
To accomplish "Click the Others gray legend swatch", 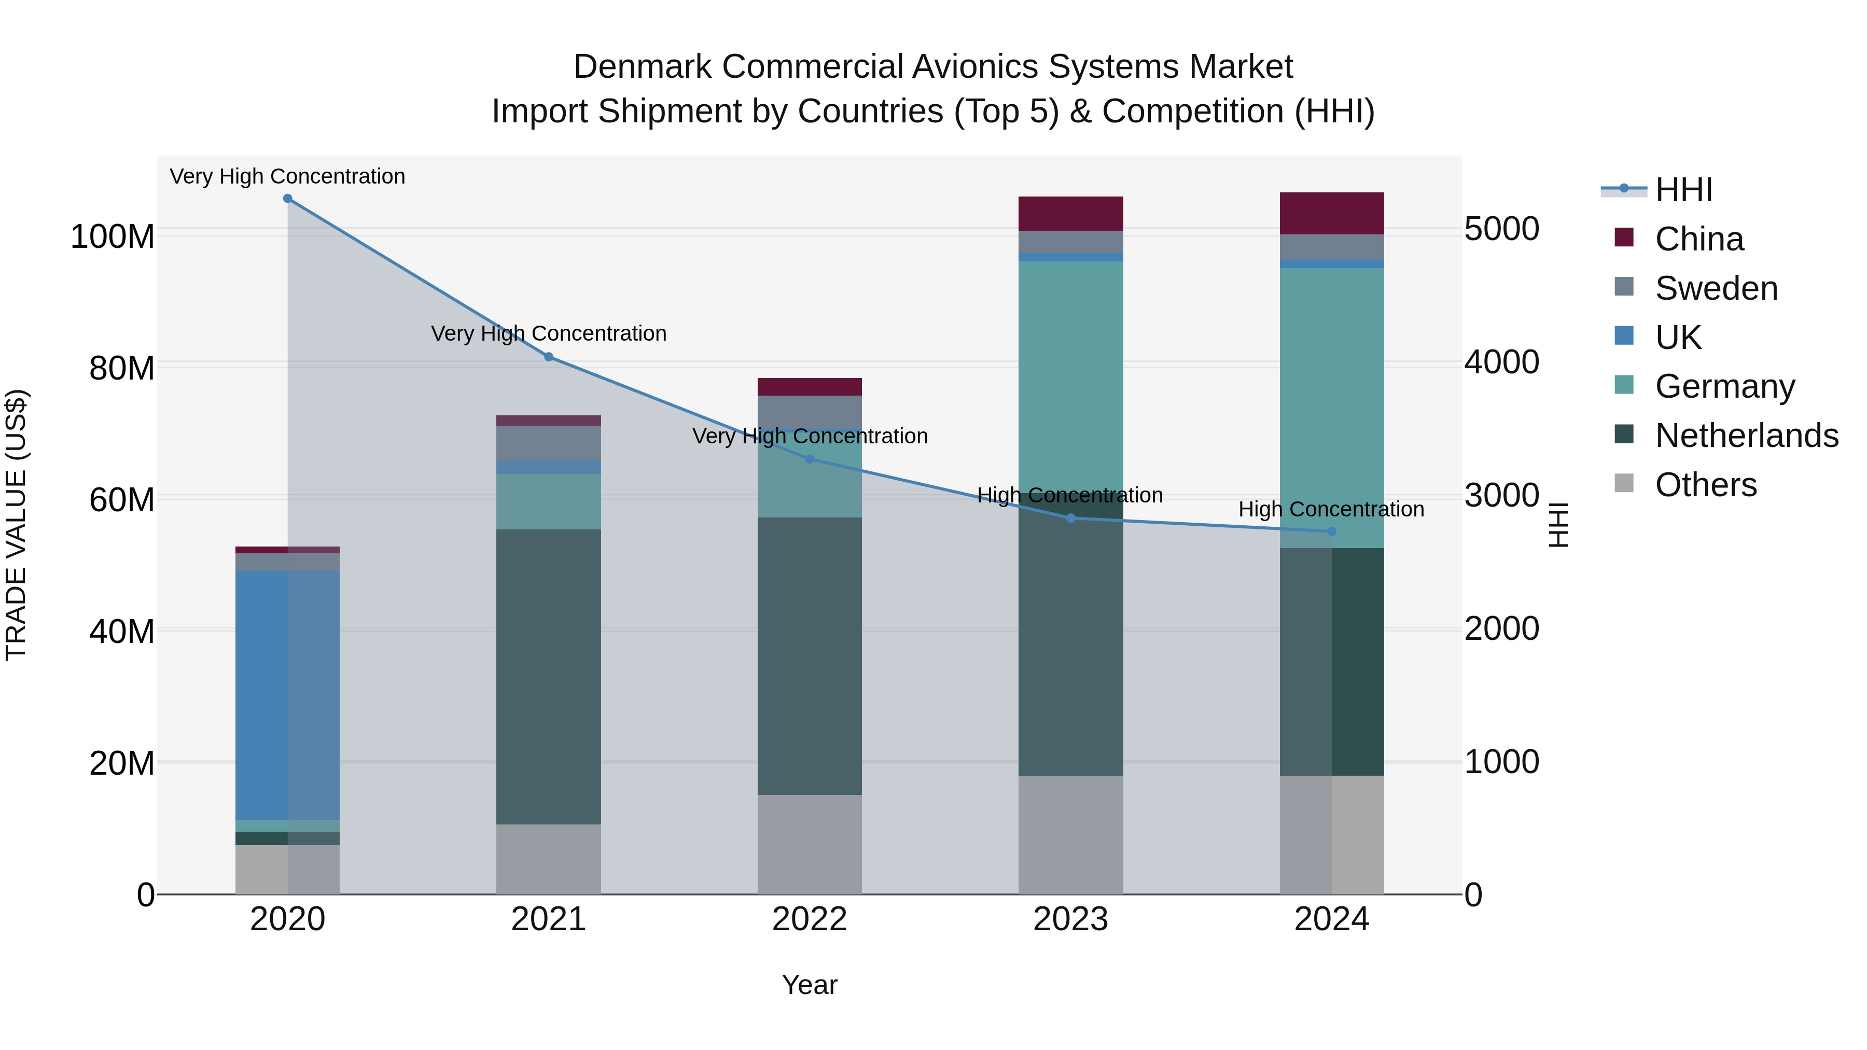I will (1624, 483).
